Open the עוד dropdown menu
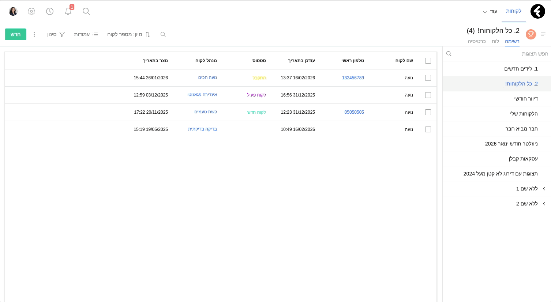 point(490,12)
